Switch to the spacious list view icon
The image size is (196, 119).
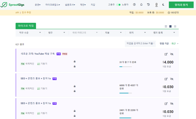166,26
